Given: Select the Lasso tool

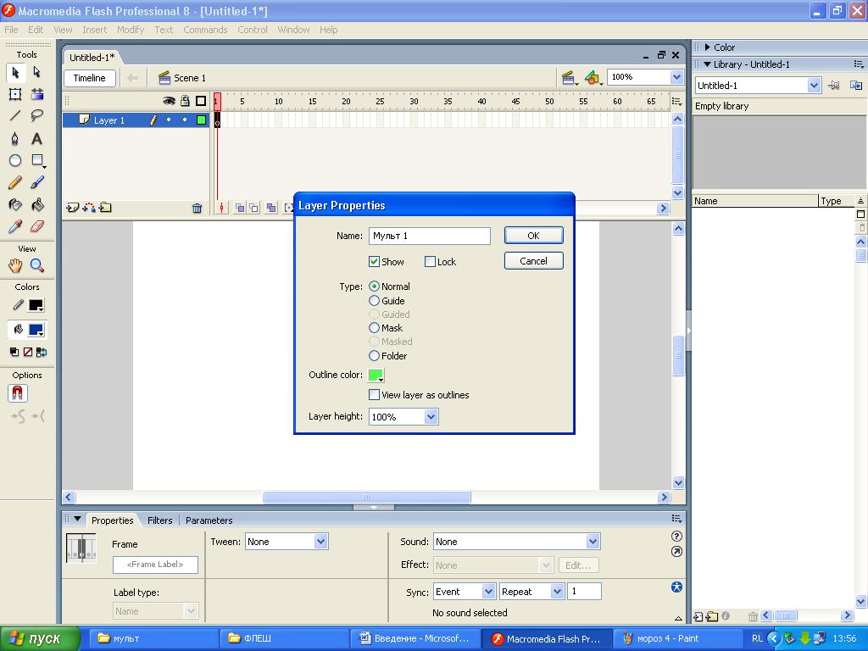Looking at the screenshot, I should pyautogui.click(x=36, y=116).
